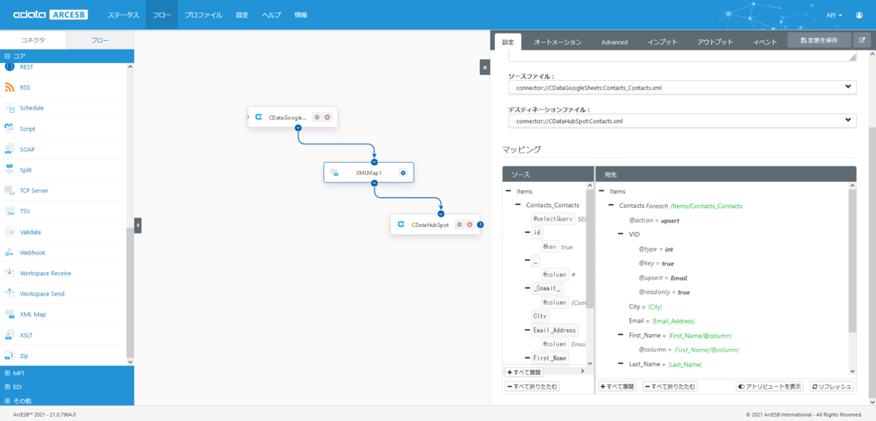Switch sidebar to the フロー tab
Screen dimensions: 876x421
point(100,40)
